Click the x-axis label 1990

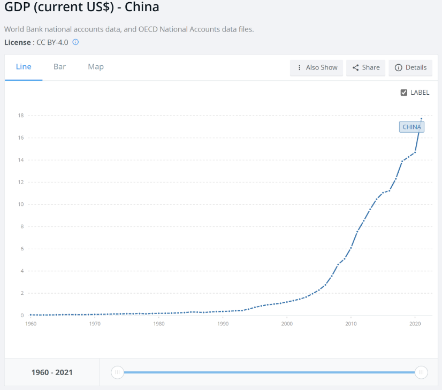coord(223,324)
